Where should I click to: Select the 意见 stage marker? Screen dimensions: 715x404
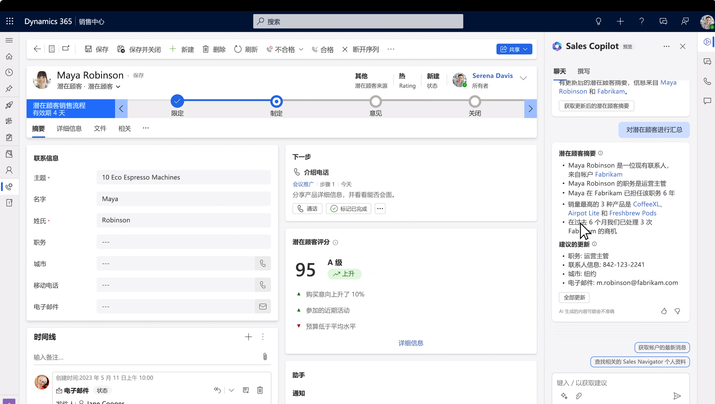376,101
